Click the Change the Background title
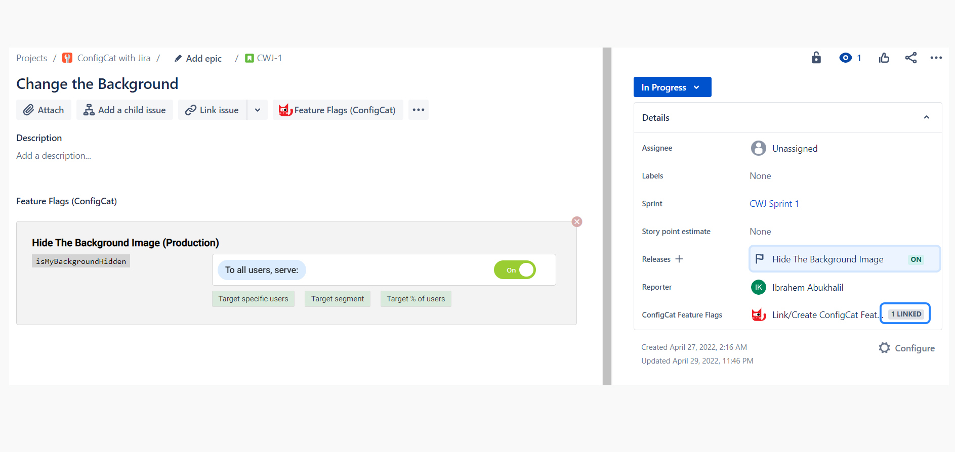The width and height of the screenshot is (955, 452). click(97, 83)
